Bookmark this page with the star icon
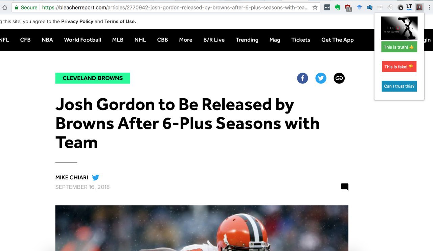The image size is (433, 251). (x=315, y=7)
